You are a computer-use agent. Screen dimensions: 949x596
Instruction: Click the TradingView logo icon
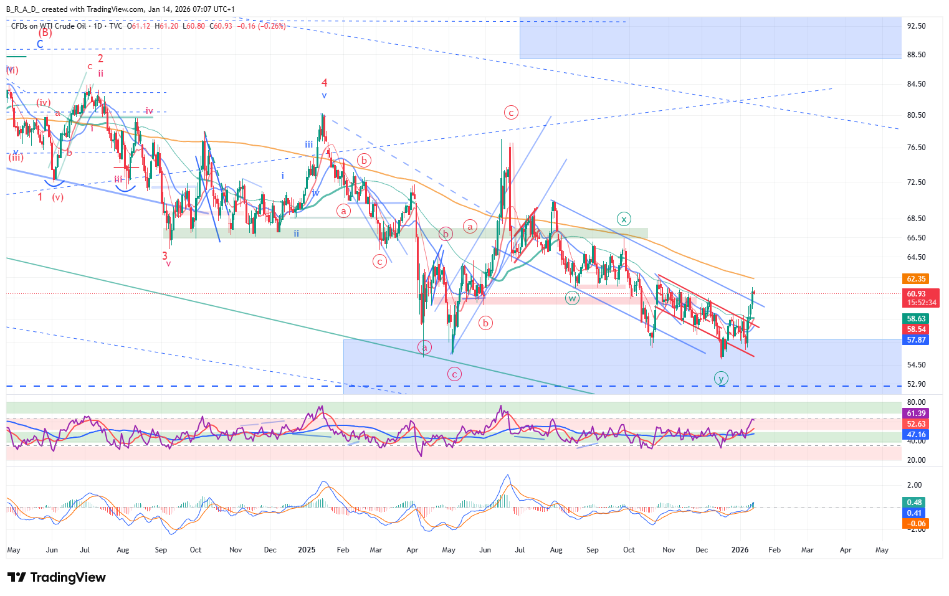[x=16, y=577]
